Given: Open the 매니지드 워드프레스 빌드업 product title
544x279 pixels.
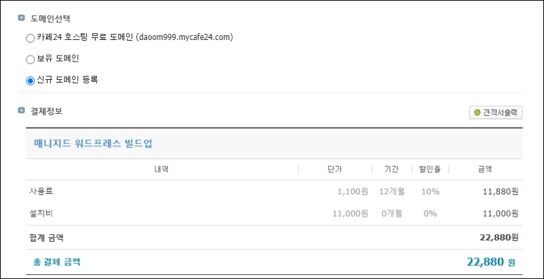Looking at the screenshot, I should point(93,144).
